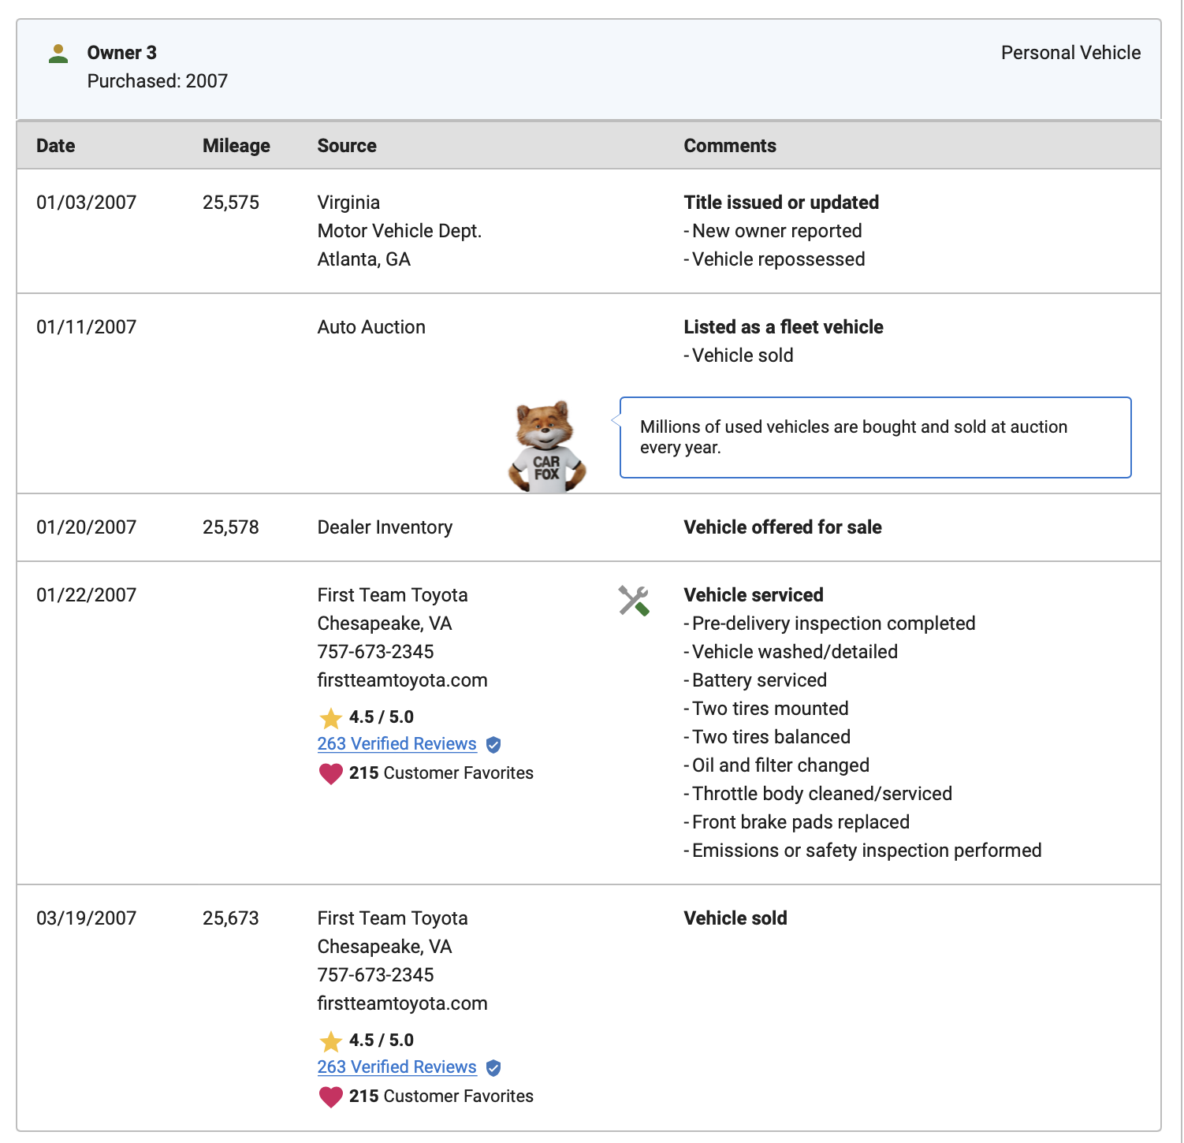Click the Owner 3 heading text
Viewport: 1184px width, 1143px height.
122,53
